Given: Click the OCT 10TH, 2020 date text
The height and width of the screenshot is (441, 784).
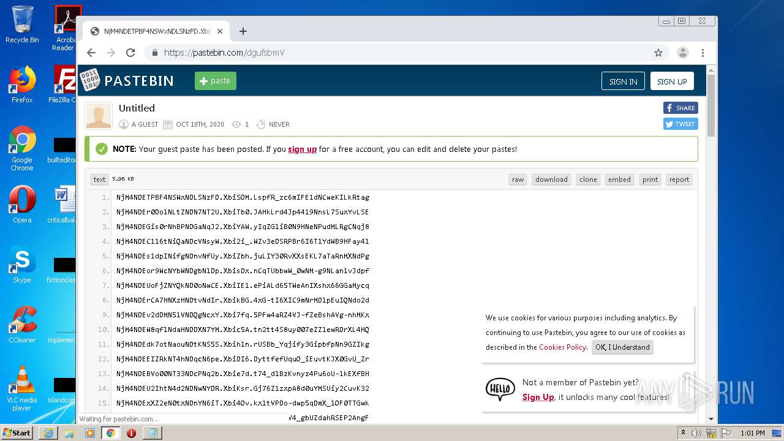Looking at the screenshot, I should click(x=200, y=124).
